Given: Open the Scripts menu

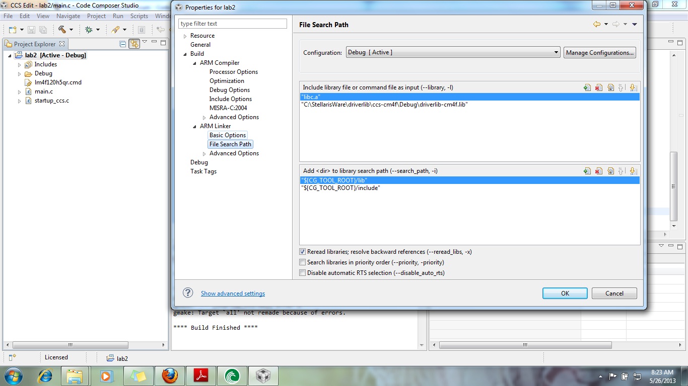Looking at the screenshot, I should [x=139, y=16].
